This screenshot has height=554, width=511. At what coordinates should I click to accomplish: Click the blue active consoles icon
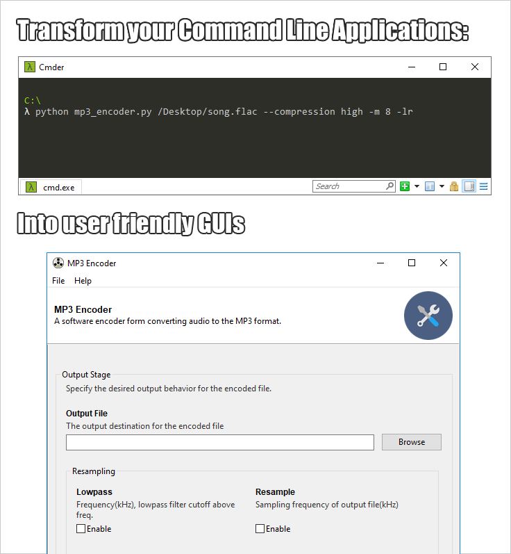430,186
